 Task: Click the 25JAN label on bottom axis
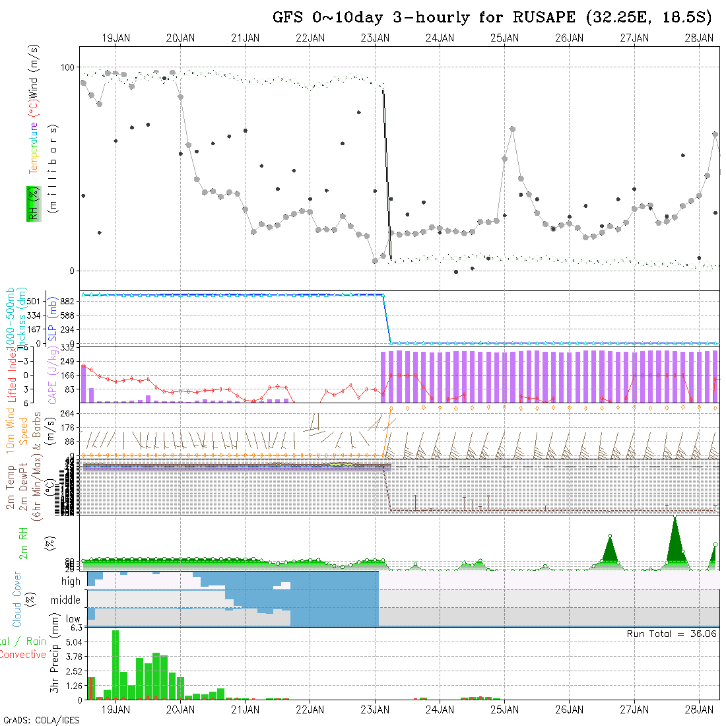pos(504,709)
